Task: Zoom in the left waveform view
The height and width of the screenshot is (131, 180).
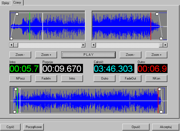Action: coord(46,55)
